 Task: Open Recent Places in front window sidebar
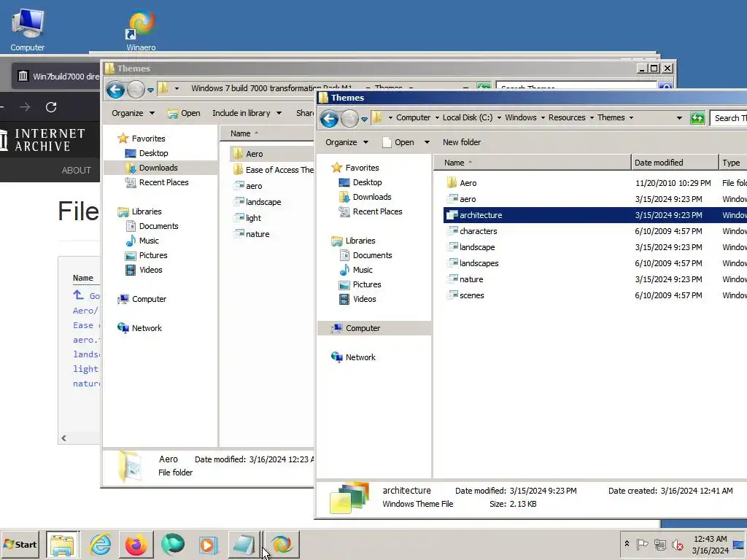pos(377,211)
